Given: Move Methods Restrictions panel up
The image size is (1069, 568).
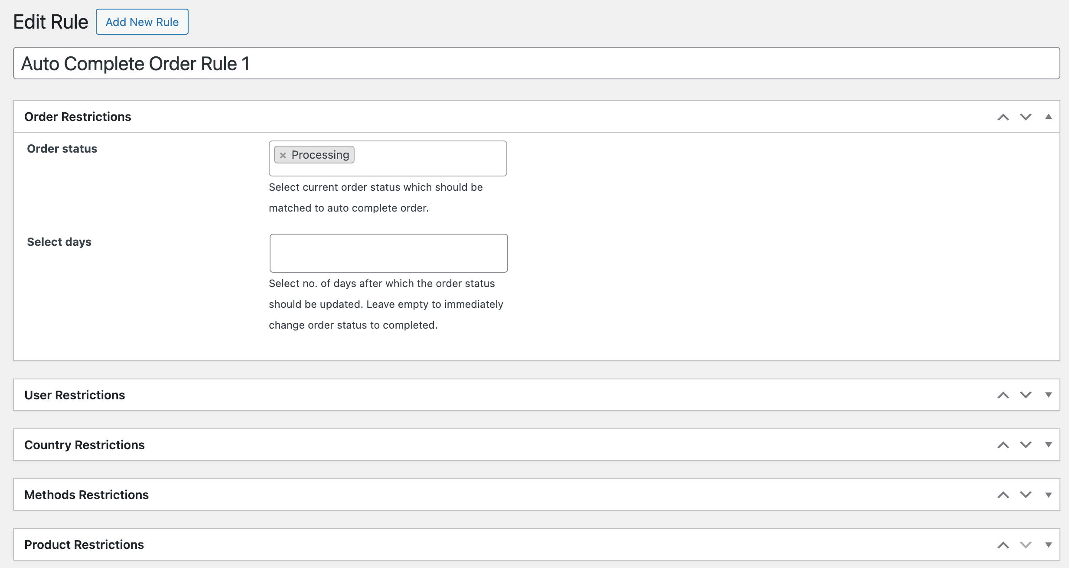Looking at the screenshot, I should (1003, 494).
